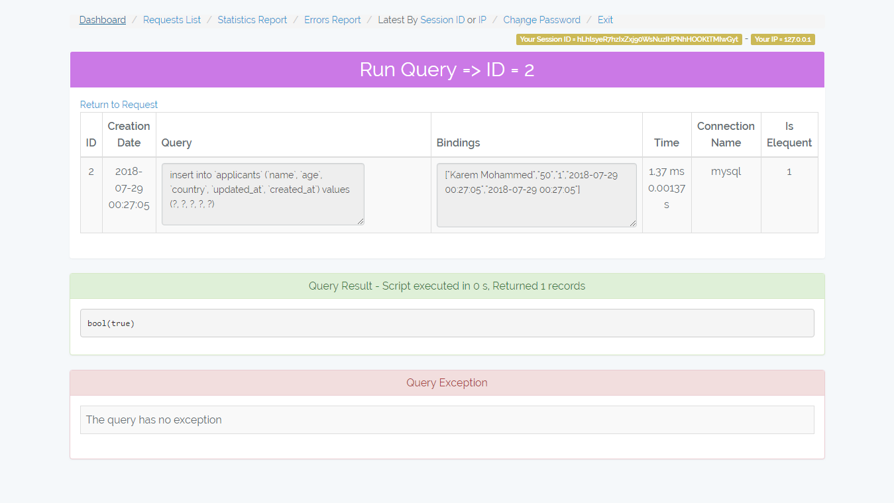Click the Query Exception panel header

point(447,383)
